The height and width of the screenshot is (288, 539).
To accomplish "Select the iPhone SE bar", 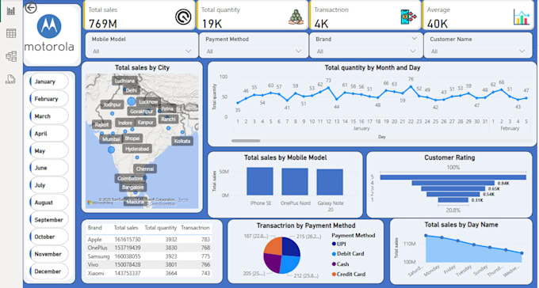I will tap(260, 181).
